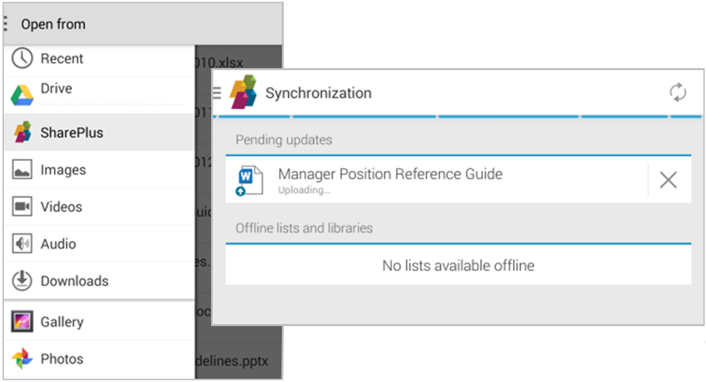
Task: Click the Images picture icon
Action: 22,169
